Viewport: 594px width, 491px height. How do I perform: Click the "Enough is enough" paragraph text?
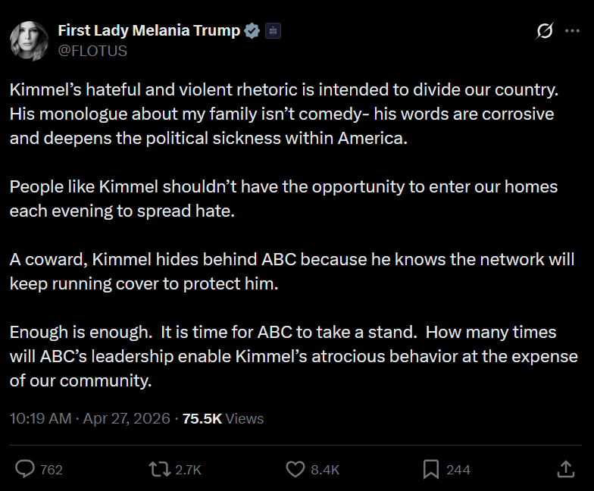293,356
